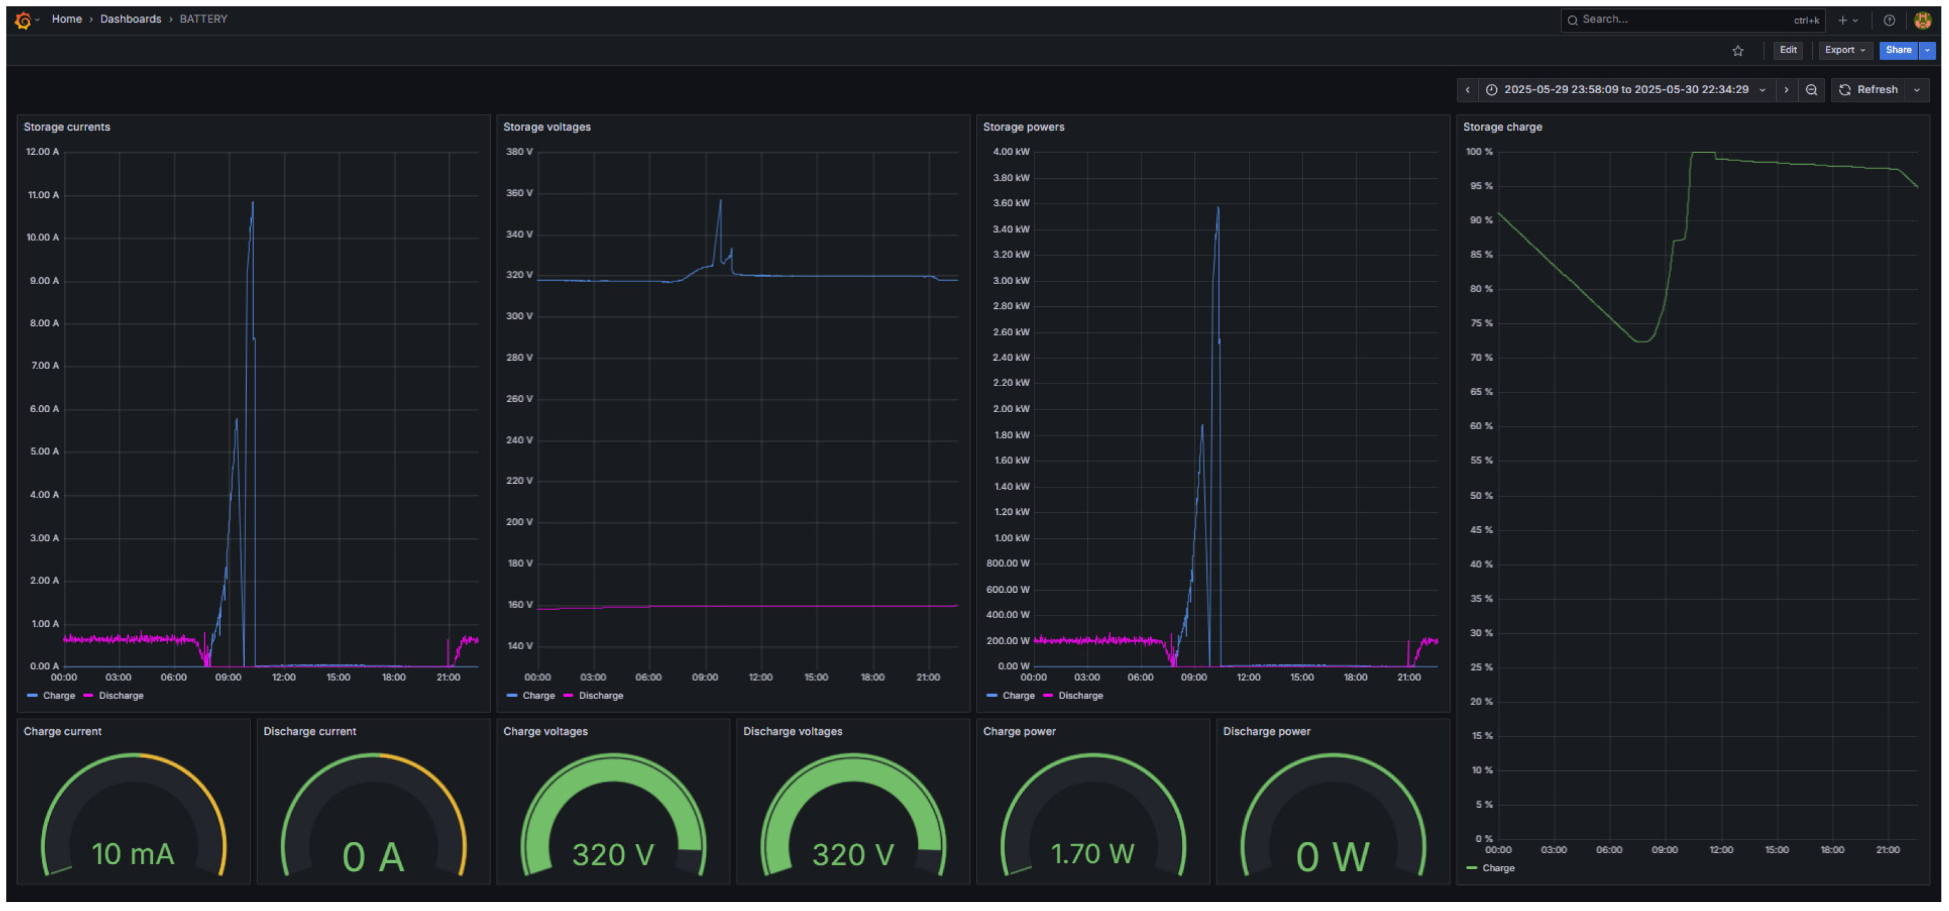Open the time range picker dropdown
This screenshot has width=1949, height=911.
1626,90
